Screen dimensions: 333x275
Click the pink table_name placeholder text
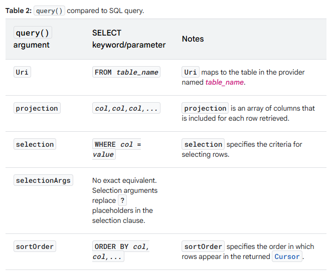tap(224, 82)
